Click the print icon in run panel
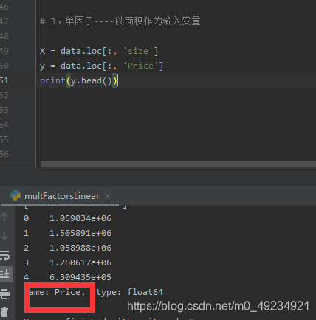This screenshot has height=320, width=316. coord(5,293)
